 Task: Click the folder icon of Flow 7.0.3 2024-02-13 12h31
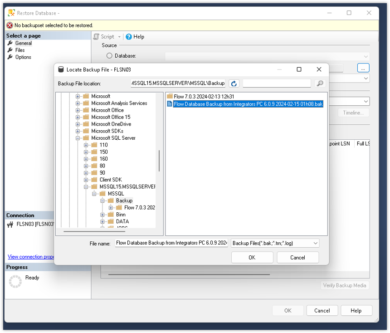[170, 96]
